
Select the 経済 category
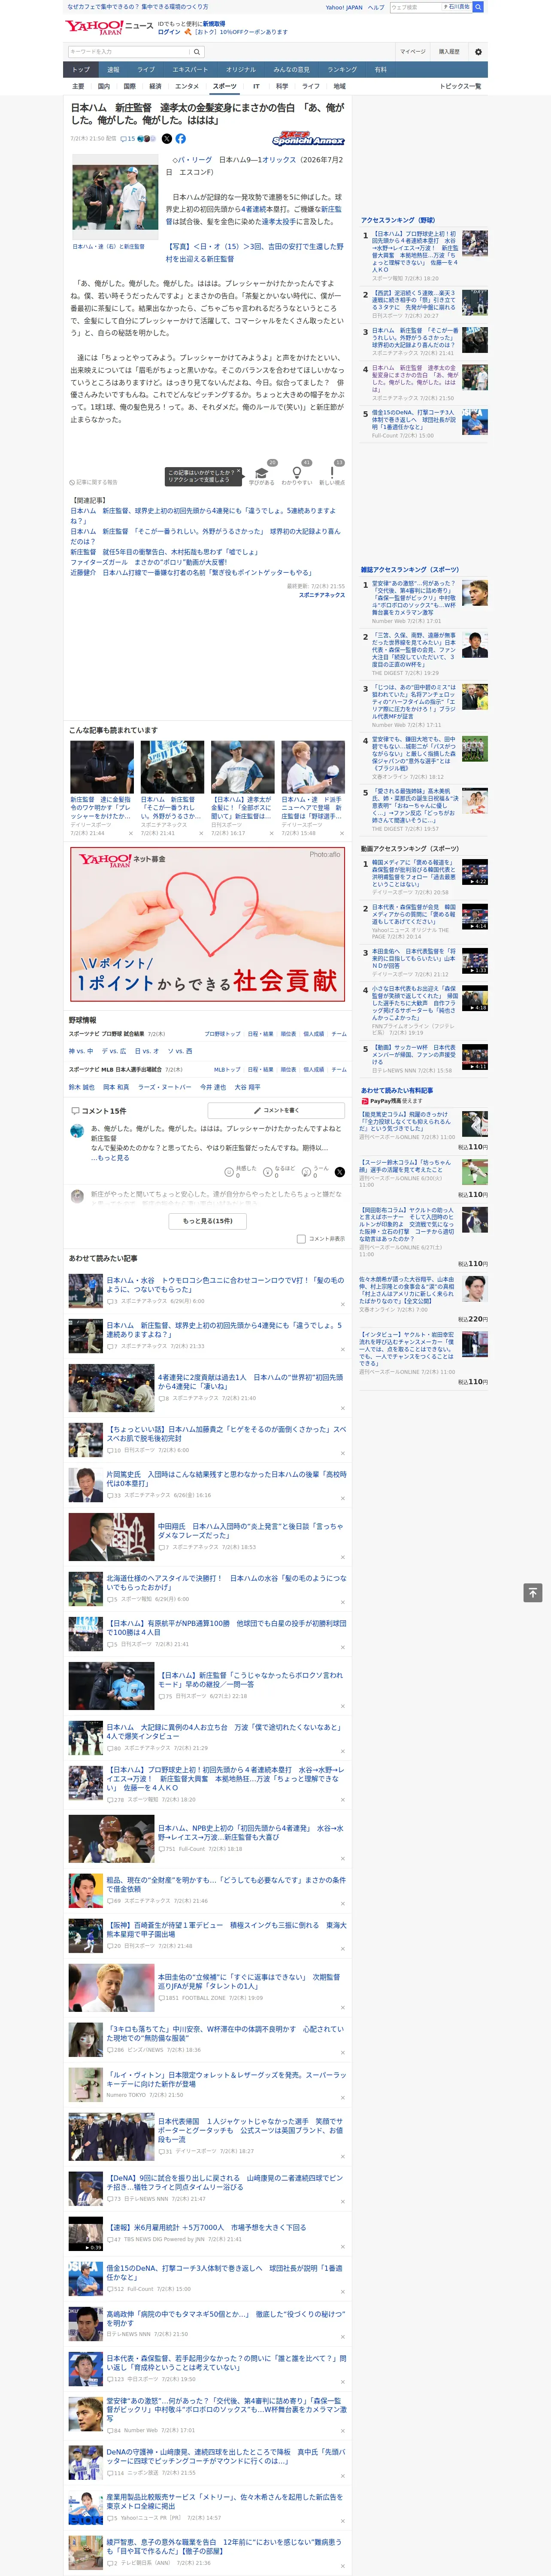155,86
